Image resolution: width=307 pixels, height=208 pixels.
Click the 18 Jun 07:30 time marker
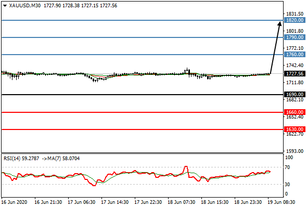click(181, 202)
